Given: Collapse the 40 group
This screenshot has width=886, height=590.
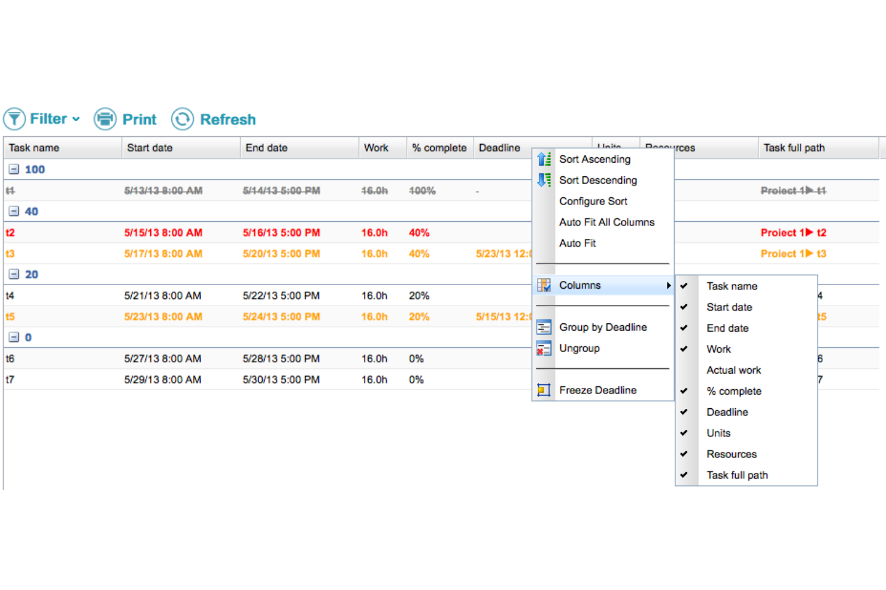Looking at the screenshot, I should [x=14, y=211].
